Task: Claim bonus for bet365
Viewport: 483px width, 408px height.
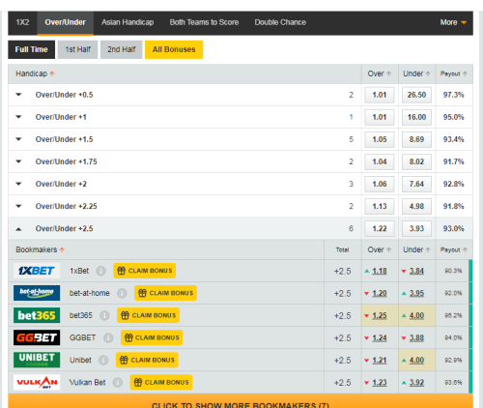Action: [x=149, y=315]
